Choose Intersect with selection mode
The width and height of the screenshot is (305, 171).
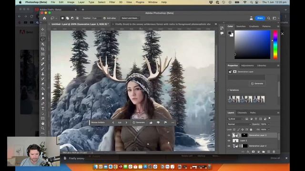click(x=78, y=18)
